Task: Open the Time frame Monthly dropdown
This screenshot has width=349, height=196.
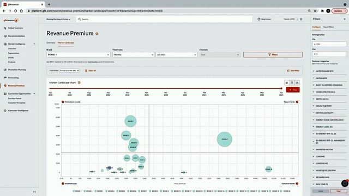Action: point(133,54)
